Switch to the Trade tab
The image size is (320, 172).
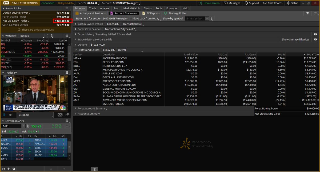point(93,8)
